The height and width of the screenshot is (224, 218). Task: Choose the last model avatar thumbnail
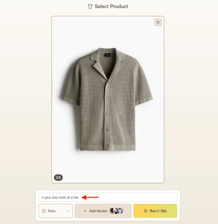click(x=120, y=211)
